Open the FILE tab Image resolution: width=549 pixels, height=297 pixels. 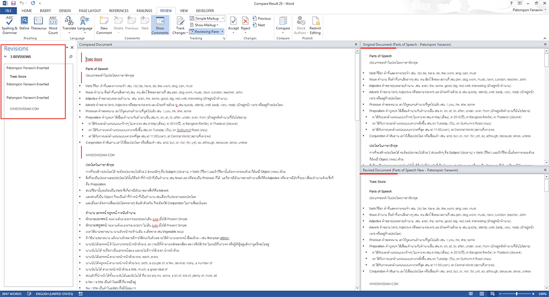[x=8, y=10]
